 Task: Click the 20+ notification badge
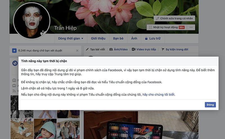click(x=182, y=27)
